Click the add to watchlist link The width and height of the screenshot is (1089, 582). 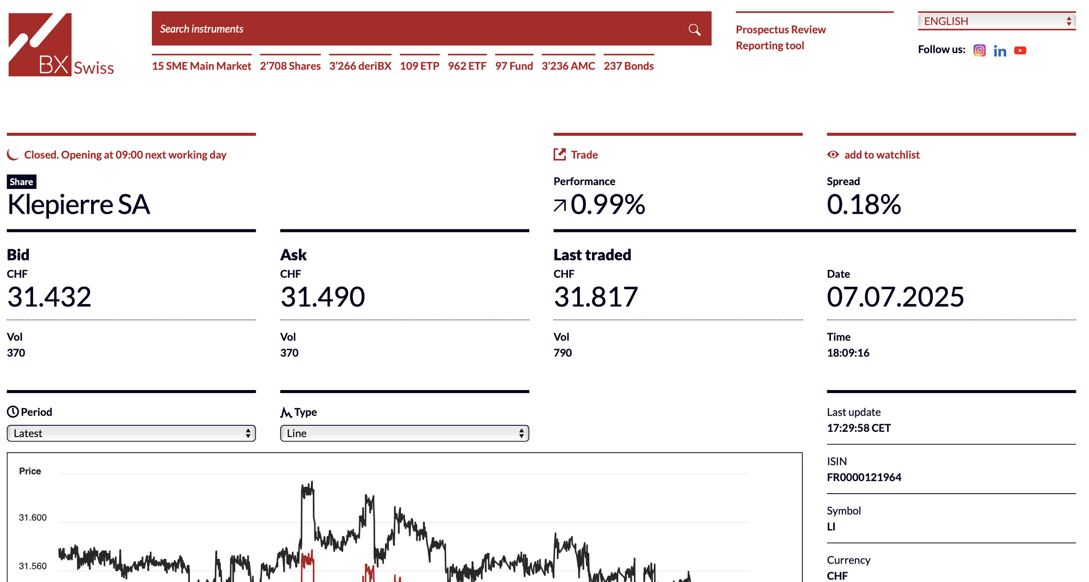pos(882,155)
